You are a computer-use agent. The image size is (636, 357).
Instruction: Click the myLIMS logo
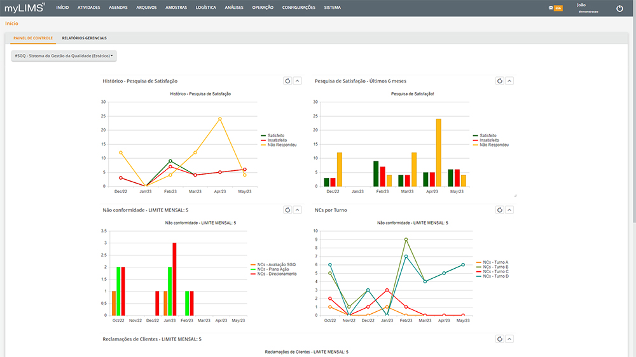pyautogui.click(x=25, y=8)
